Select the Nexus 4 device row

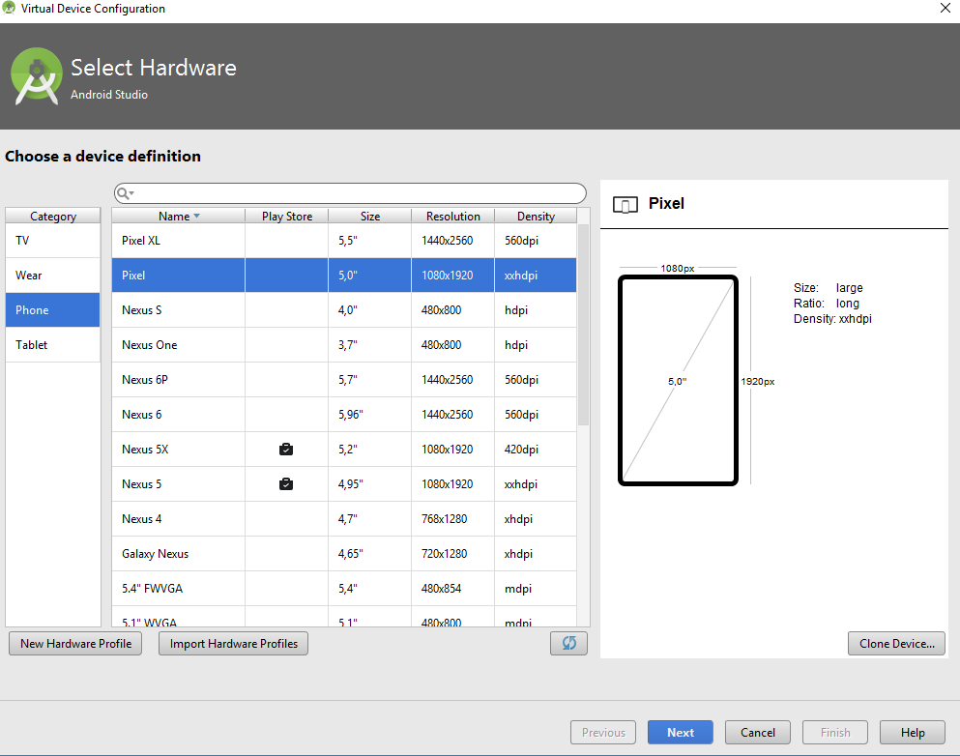click(x=344, y=519)
